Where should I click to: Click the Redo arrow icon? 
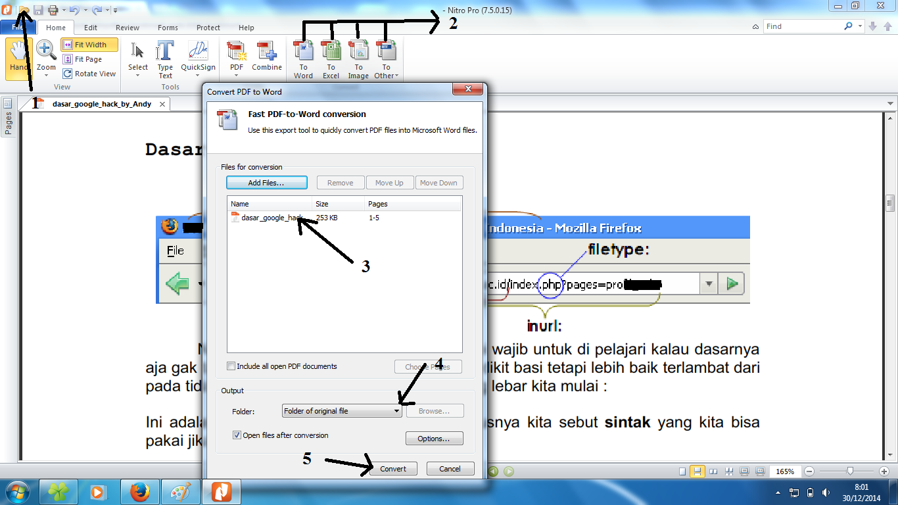(97, 10)
